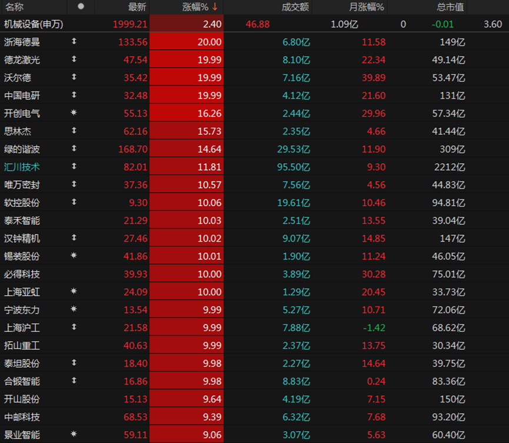Open stock 沃尔德
The image size is (509, 443).
click(18, 78)
